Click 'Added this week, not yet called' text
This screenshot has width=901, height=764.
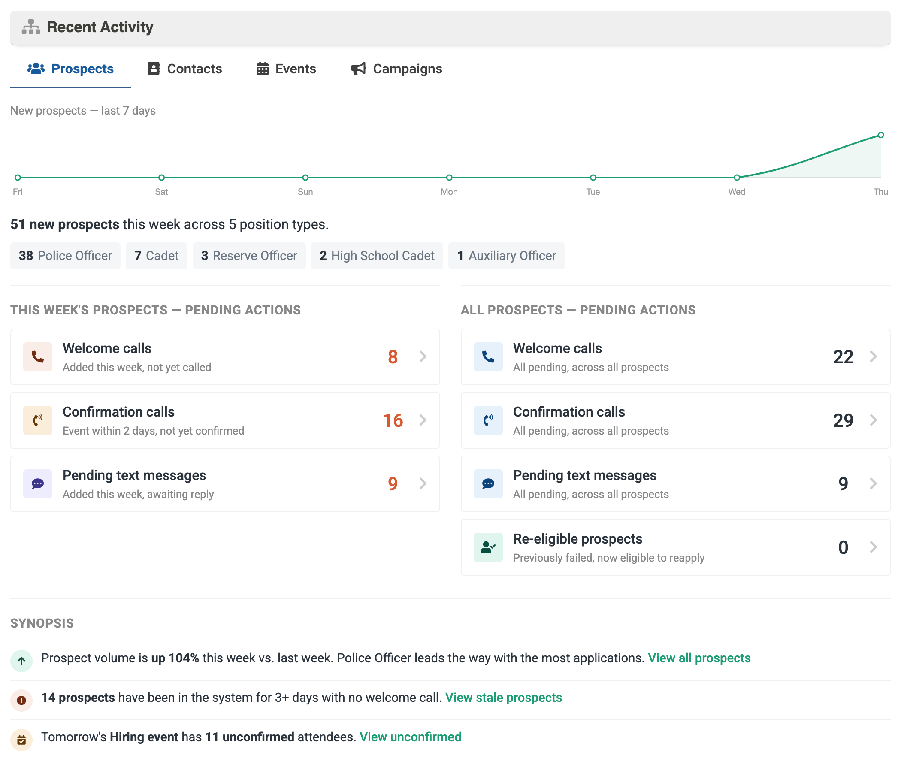pos(137,367)
